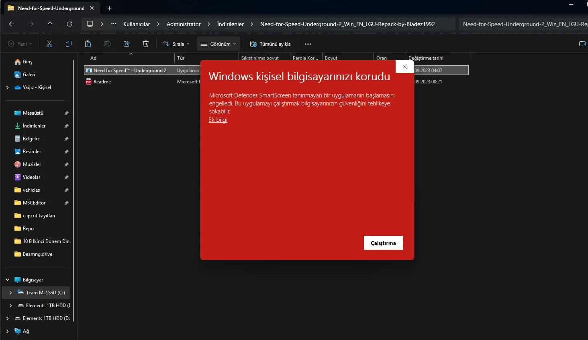Select the Readme PDF file
The image size is (588, 340).
102,82
